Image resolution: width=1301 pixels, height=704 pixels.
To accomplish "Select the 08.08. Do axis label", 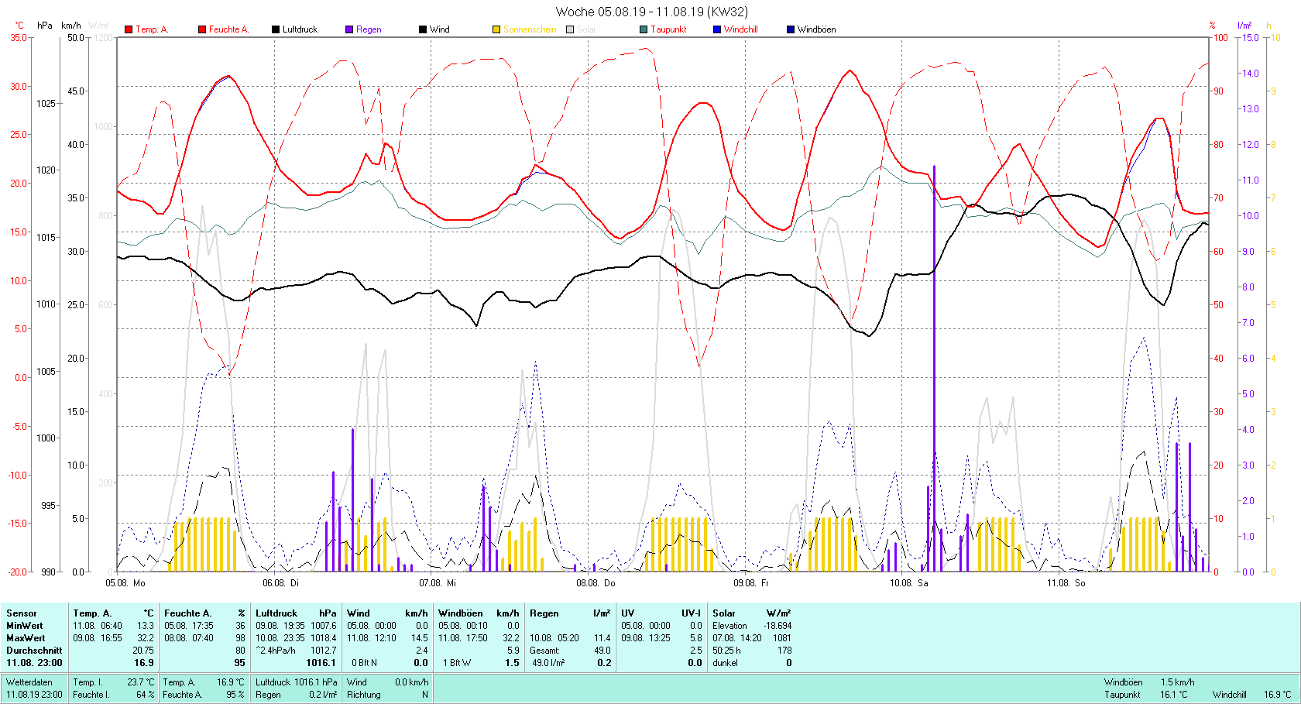I will pos(596,582).
